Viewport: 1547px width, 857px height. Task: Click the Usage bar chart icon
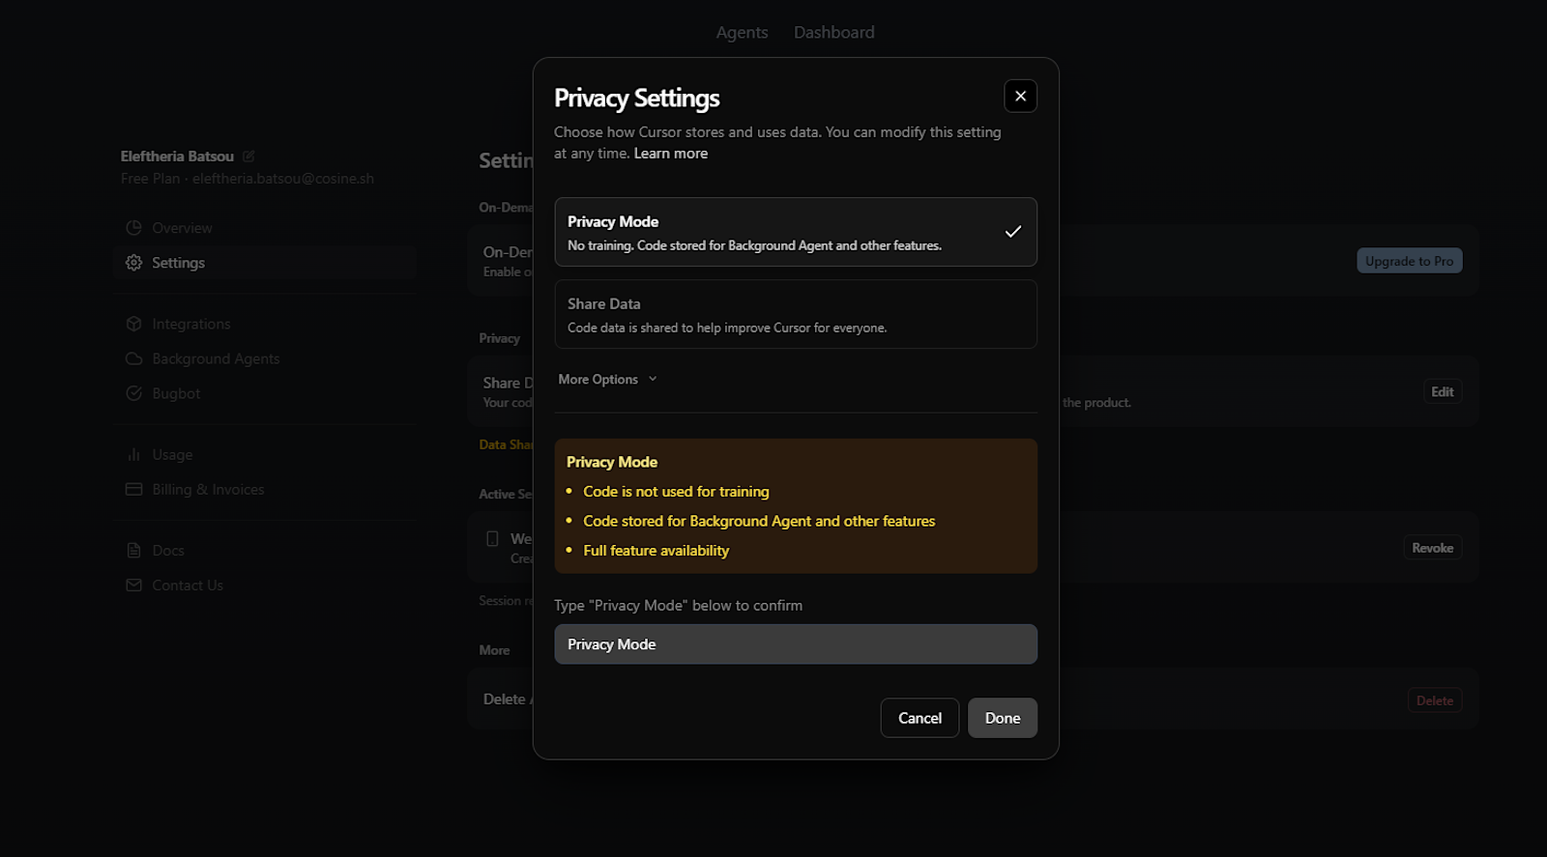133,455
